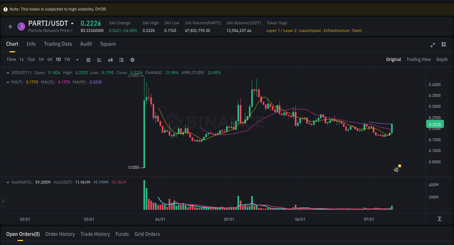Image resolution: width=454 pixels, height=245 pixels.
Task: Collapse the Vol(PARTI) volume indicator row
Action: click(x=8, y=182)
